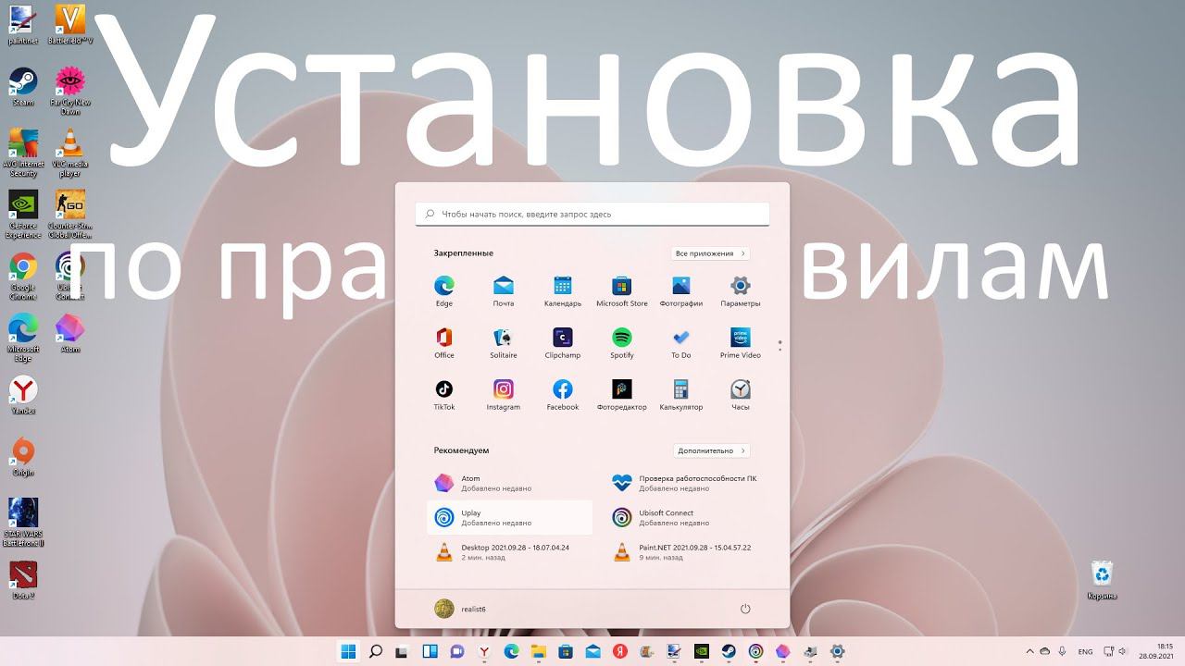Open the Solitaire game
1185x666 pixels.
(504, 342)
